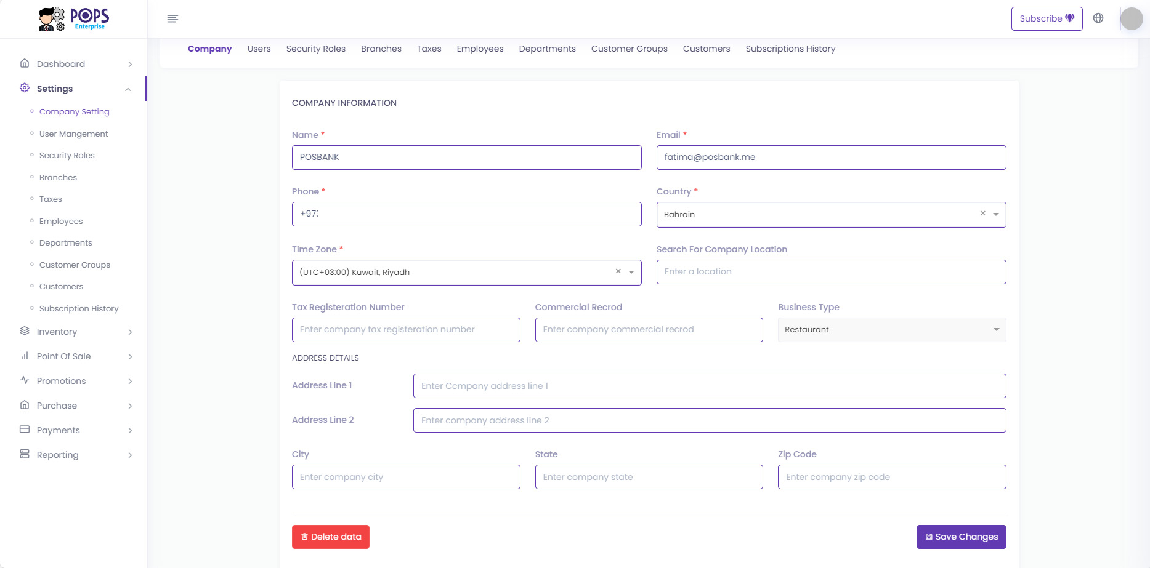Open the Employees tab

480,49
